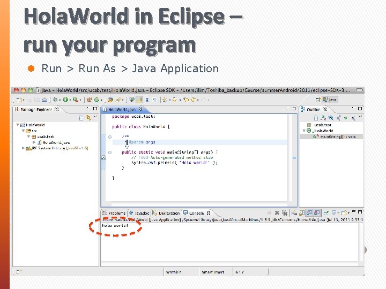Click the Previous Annotation toolbar icon
This screenshot has height=289, width=386.
point(175,100)
